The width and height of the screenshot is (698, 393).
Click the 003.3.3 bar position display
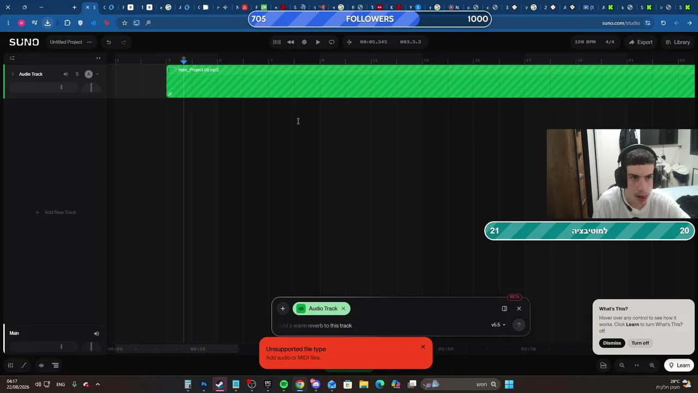tap(410, 42)
